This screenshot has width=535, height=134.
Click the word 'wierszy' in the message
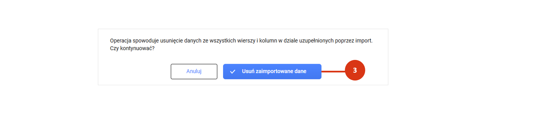246,41
